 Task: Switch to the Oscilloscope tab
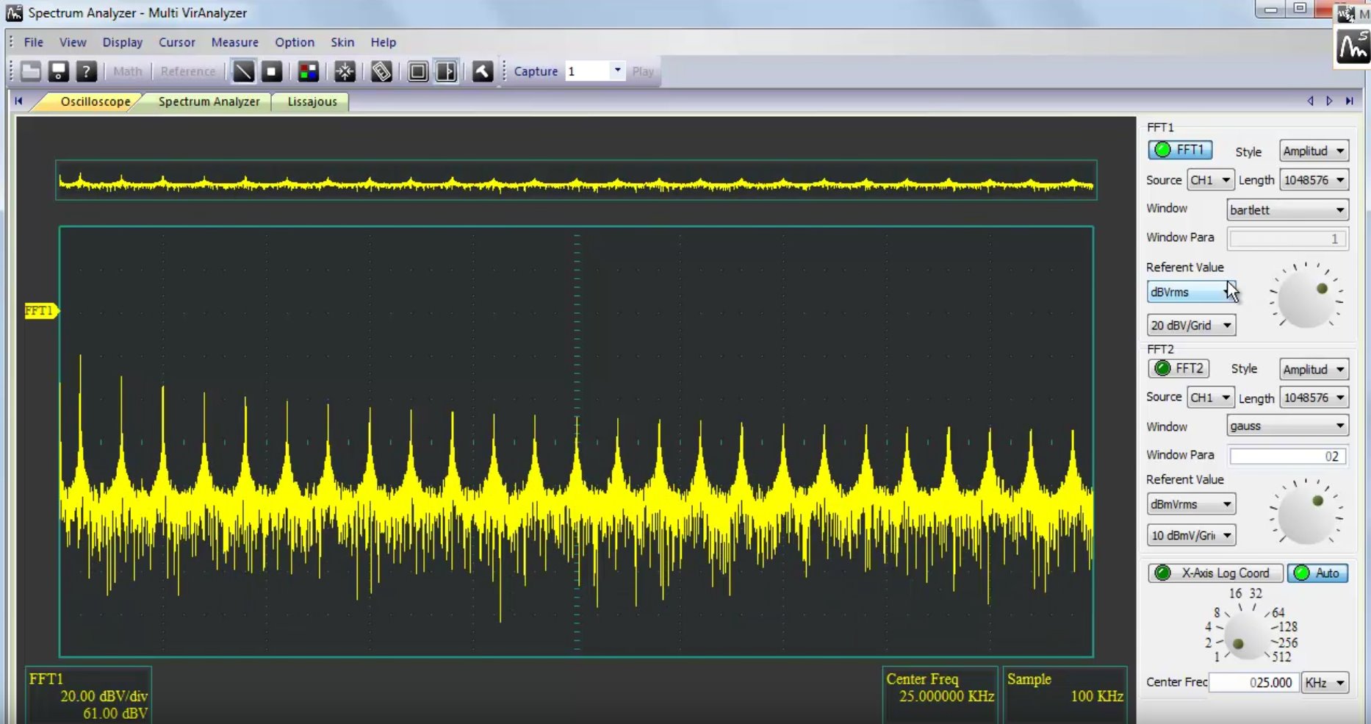95,101
